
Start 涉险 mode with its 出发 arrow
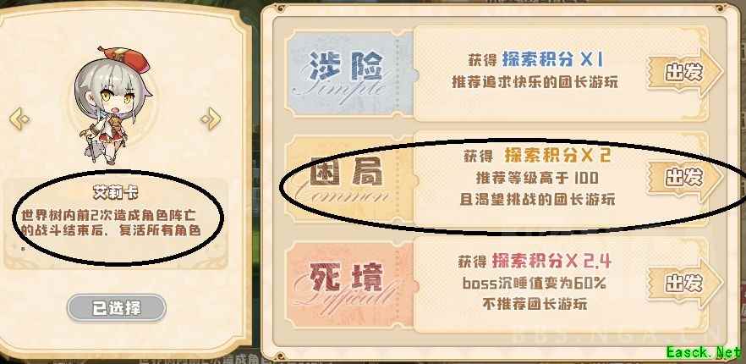point(685,73)
